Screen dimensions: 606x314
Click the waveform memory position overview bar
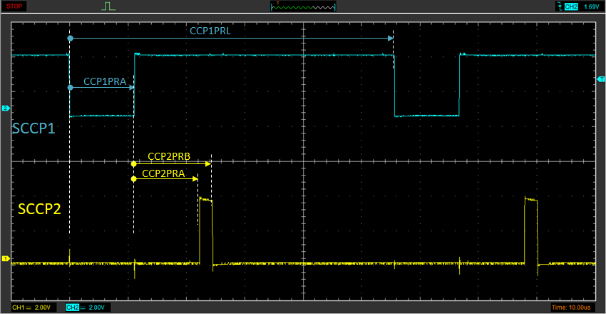[x=303, y=6]
